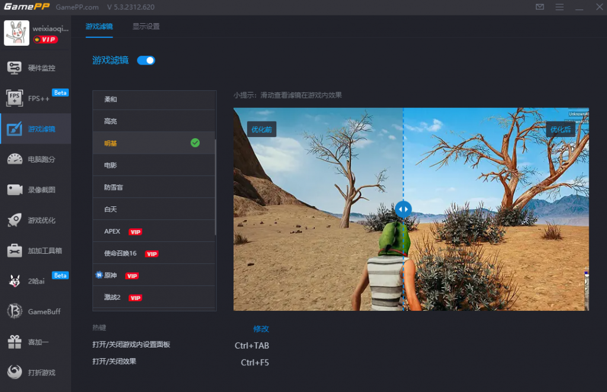Click the 游戏优化 rocket icon

(x=14, y=220)
